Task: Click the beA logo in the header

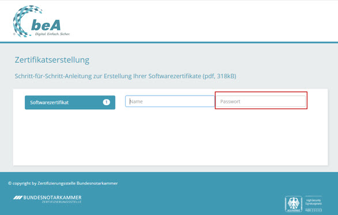Action: (41, 21)
